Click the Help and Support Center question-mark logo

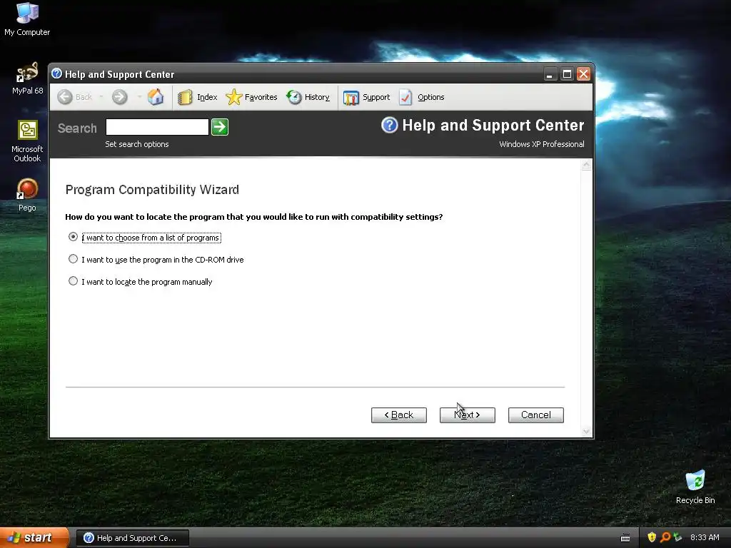[389, 125]
